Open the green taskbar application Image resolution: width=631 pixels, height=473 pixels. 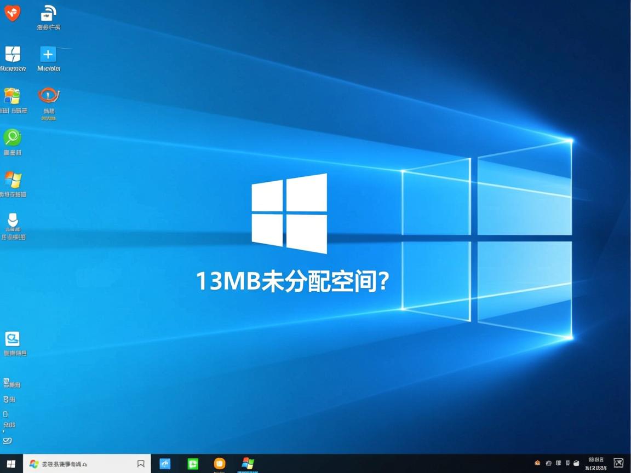(192, 464)
